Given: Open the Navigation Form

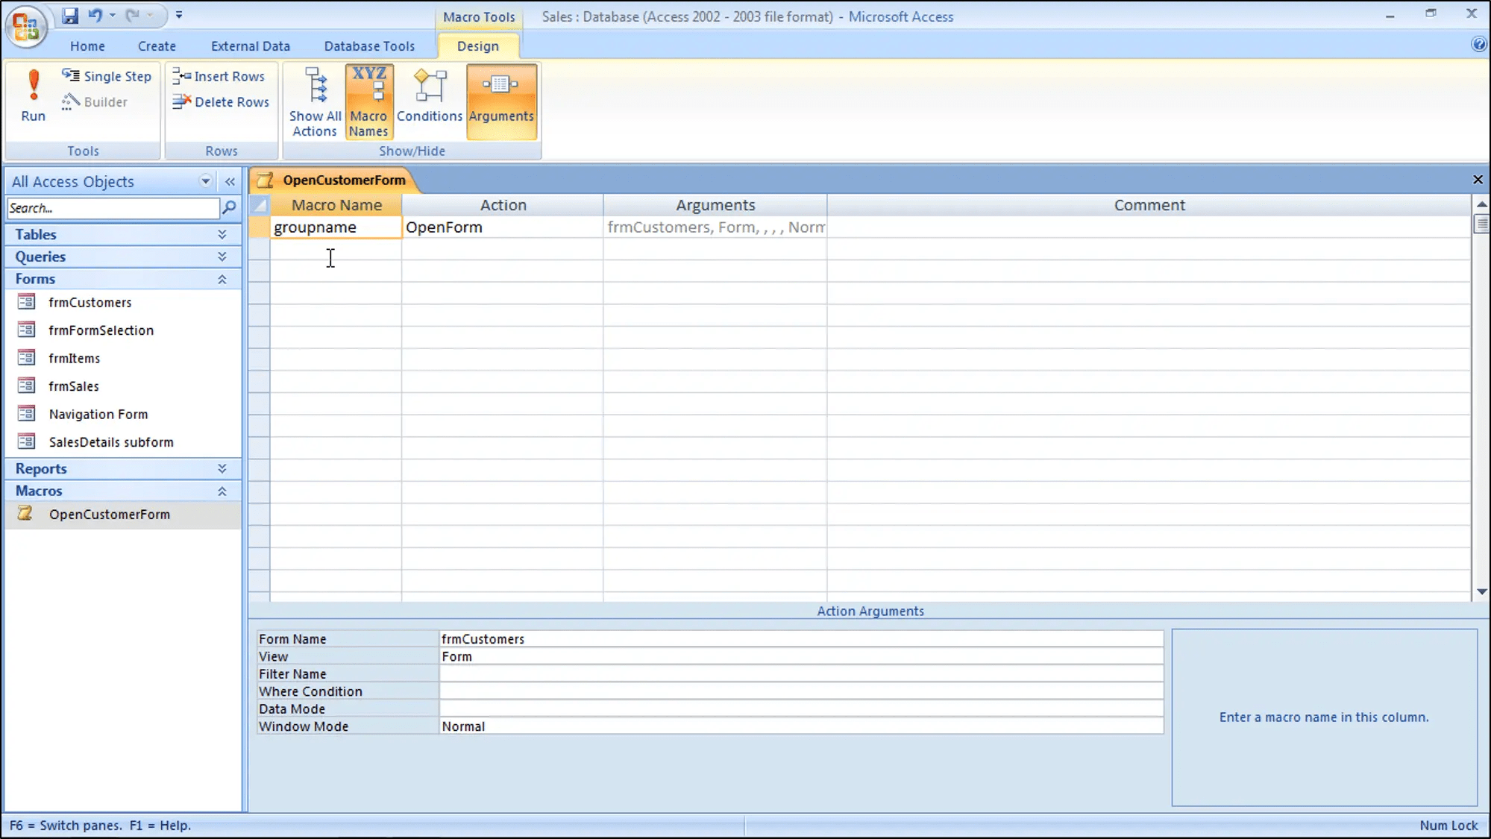Looking at the screenshot, I should (x=98, y=413).
